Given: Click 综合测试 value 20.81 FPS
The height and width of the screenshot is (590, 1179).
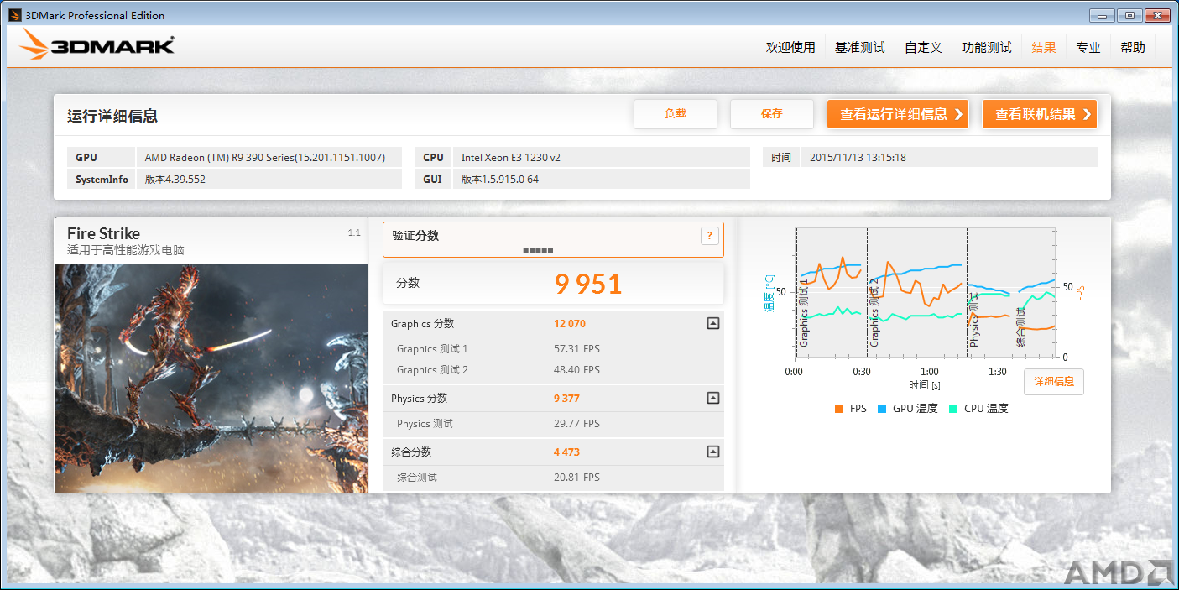Looking at the screenshot, I should [576, 478].
